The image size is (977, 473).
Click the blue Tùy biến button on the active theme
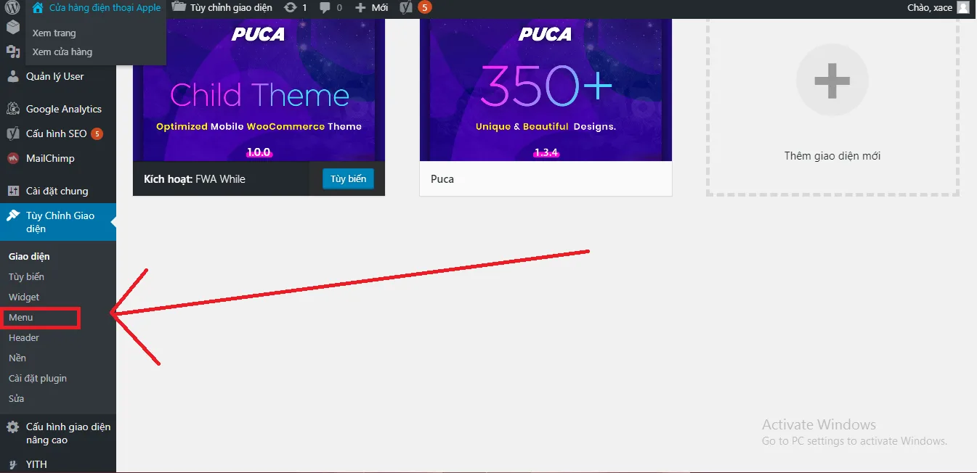click(x=348, y=178)
